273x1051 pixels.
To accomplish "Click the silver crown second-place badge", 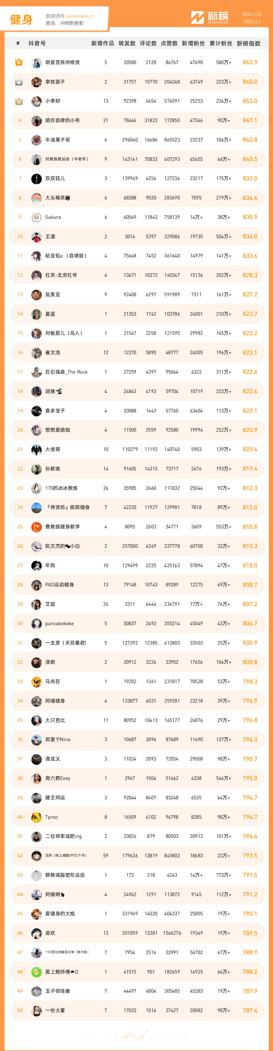I will [x=19, y=82].
